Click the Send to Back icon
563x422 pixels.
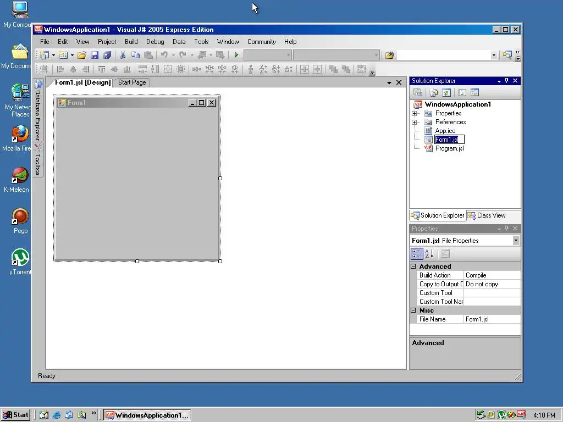point(346,69)
